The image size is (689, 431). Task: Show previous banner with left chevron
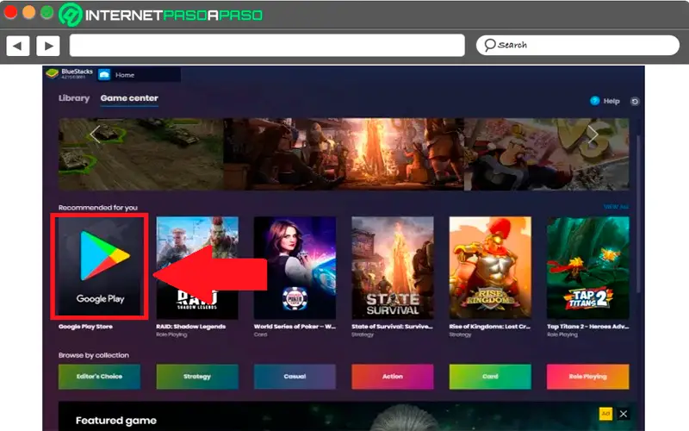point(95,134)
